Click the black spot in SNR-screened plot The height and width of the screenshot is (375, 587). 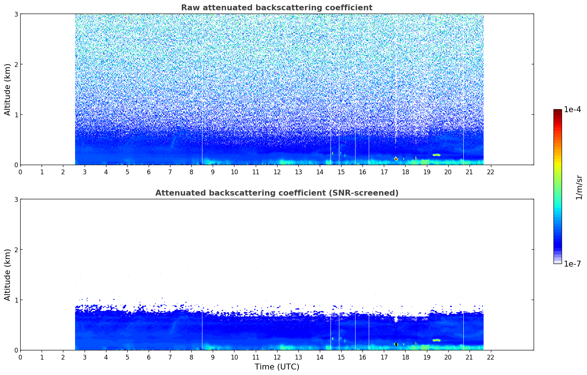pos(396,344)
